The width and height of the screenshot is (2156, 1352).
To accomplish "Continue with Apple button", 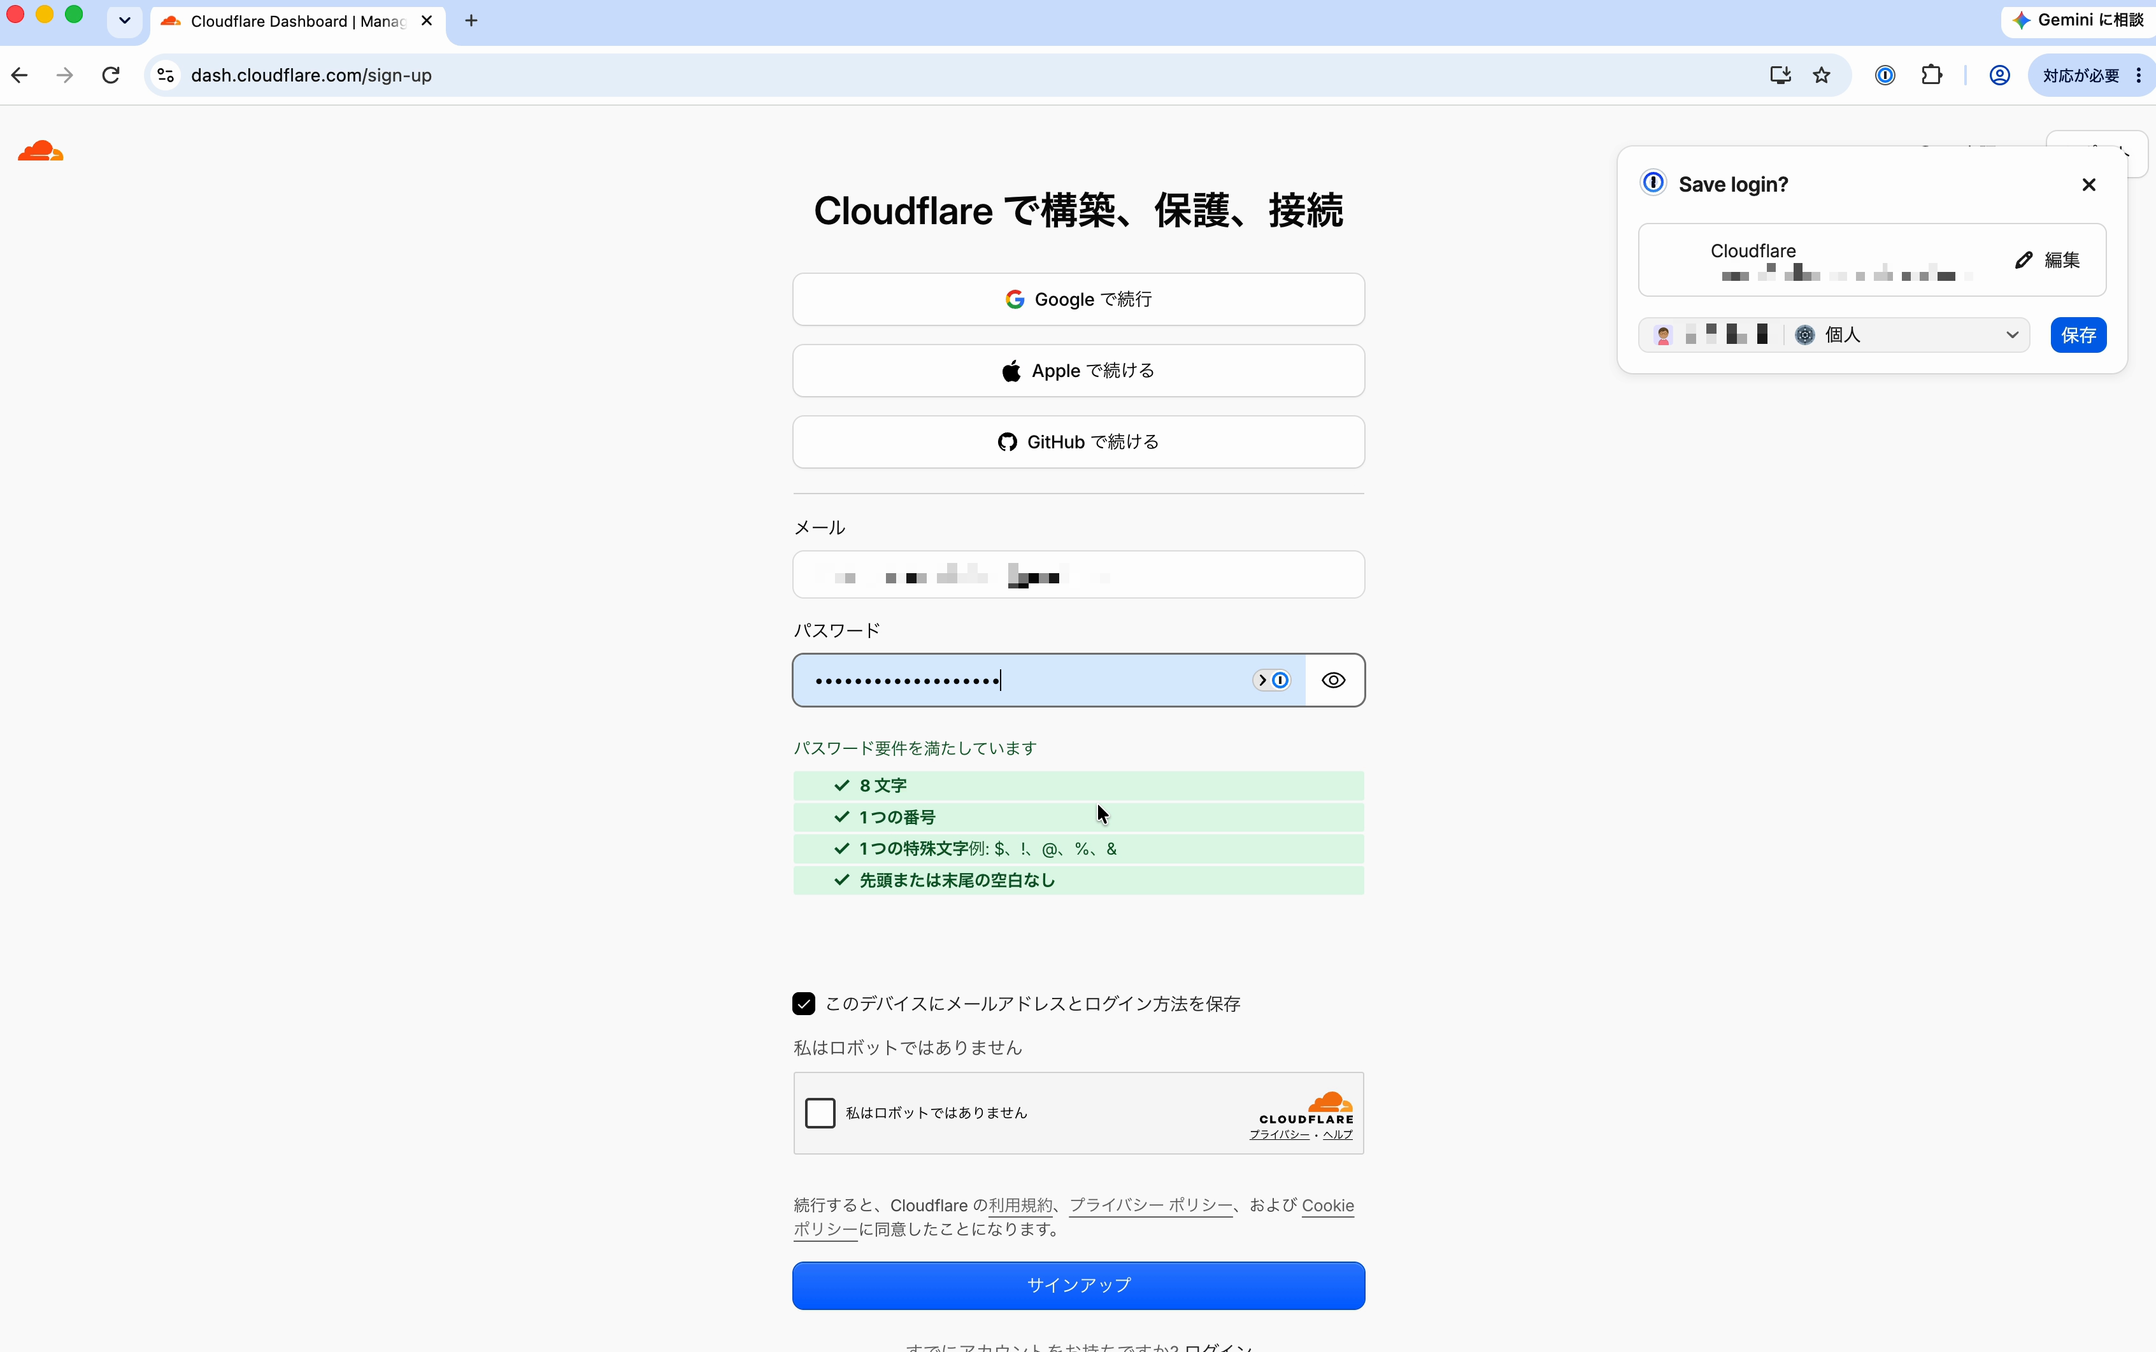I will [1078, 371].
